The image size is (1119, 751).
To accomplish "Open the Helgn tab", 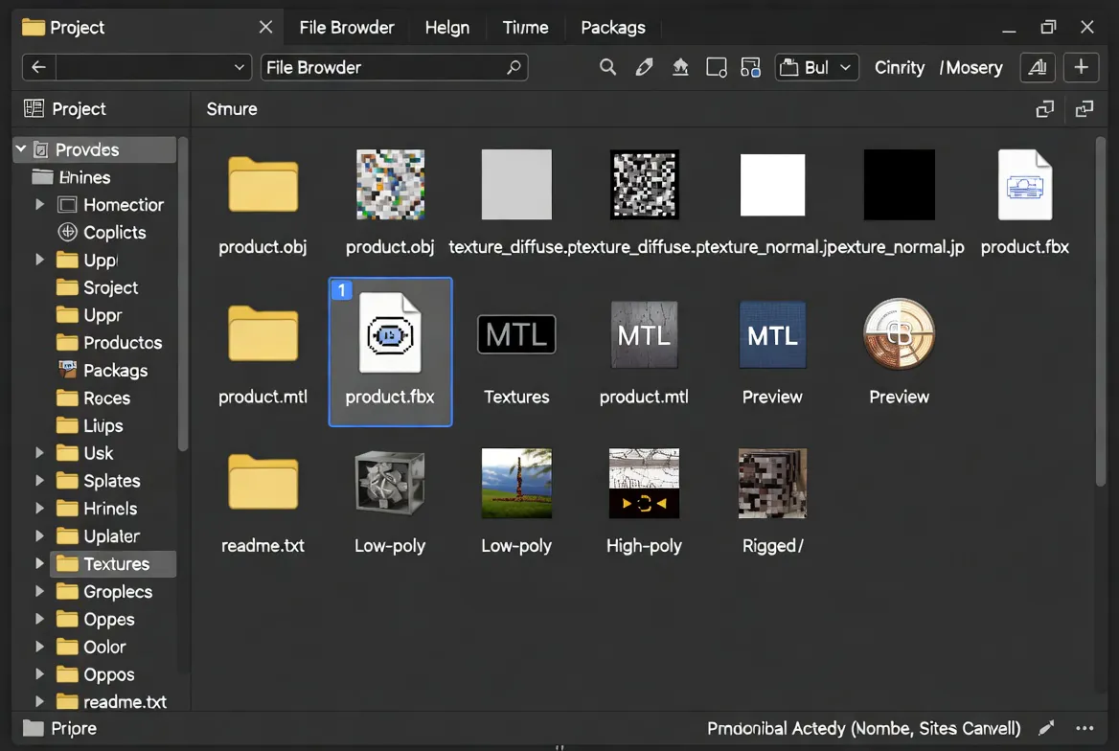I will tap(447, 27).
